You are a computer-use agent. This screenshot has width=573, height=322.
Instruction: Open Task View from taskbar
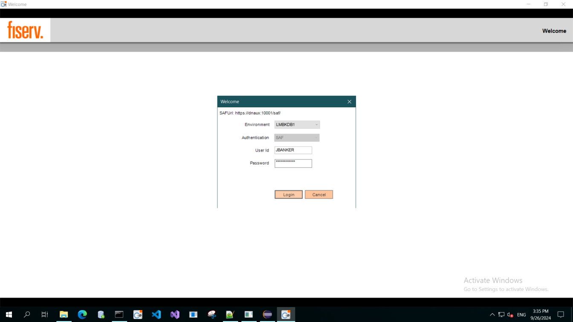coord(45,315)
